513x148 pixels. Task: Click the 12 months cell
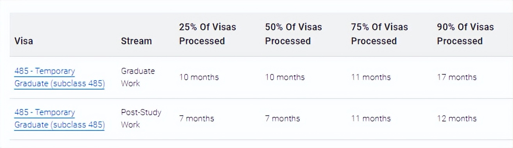click(456, 118)
